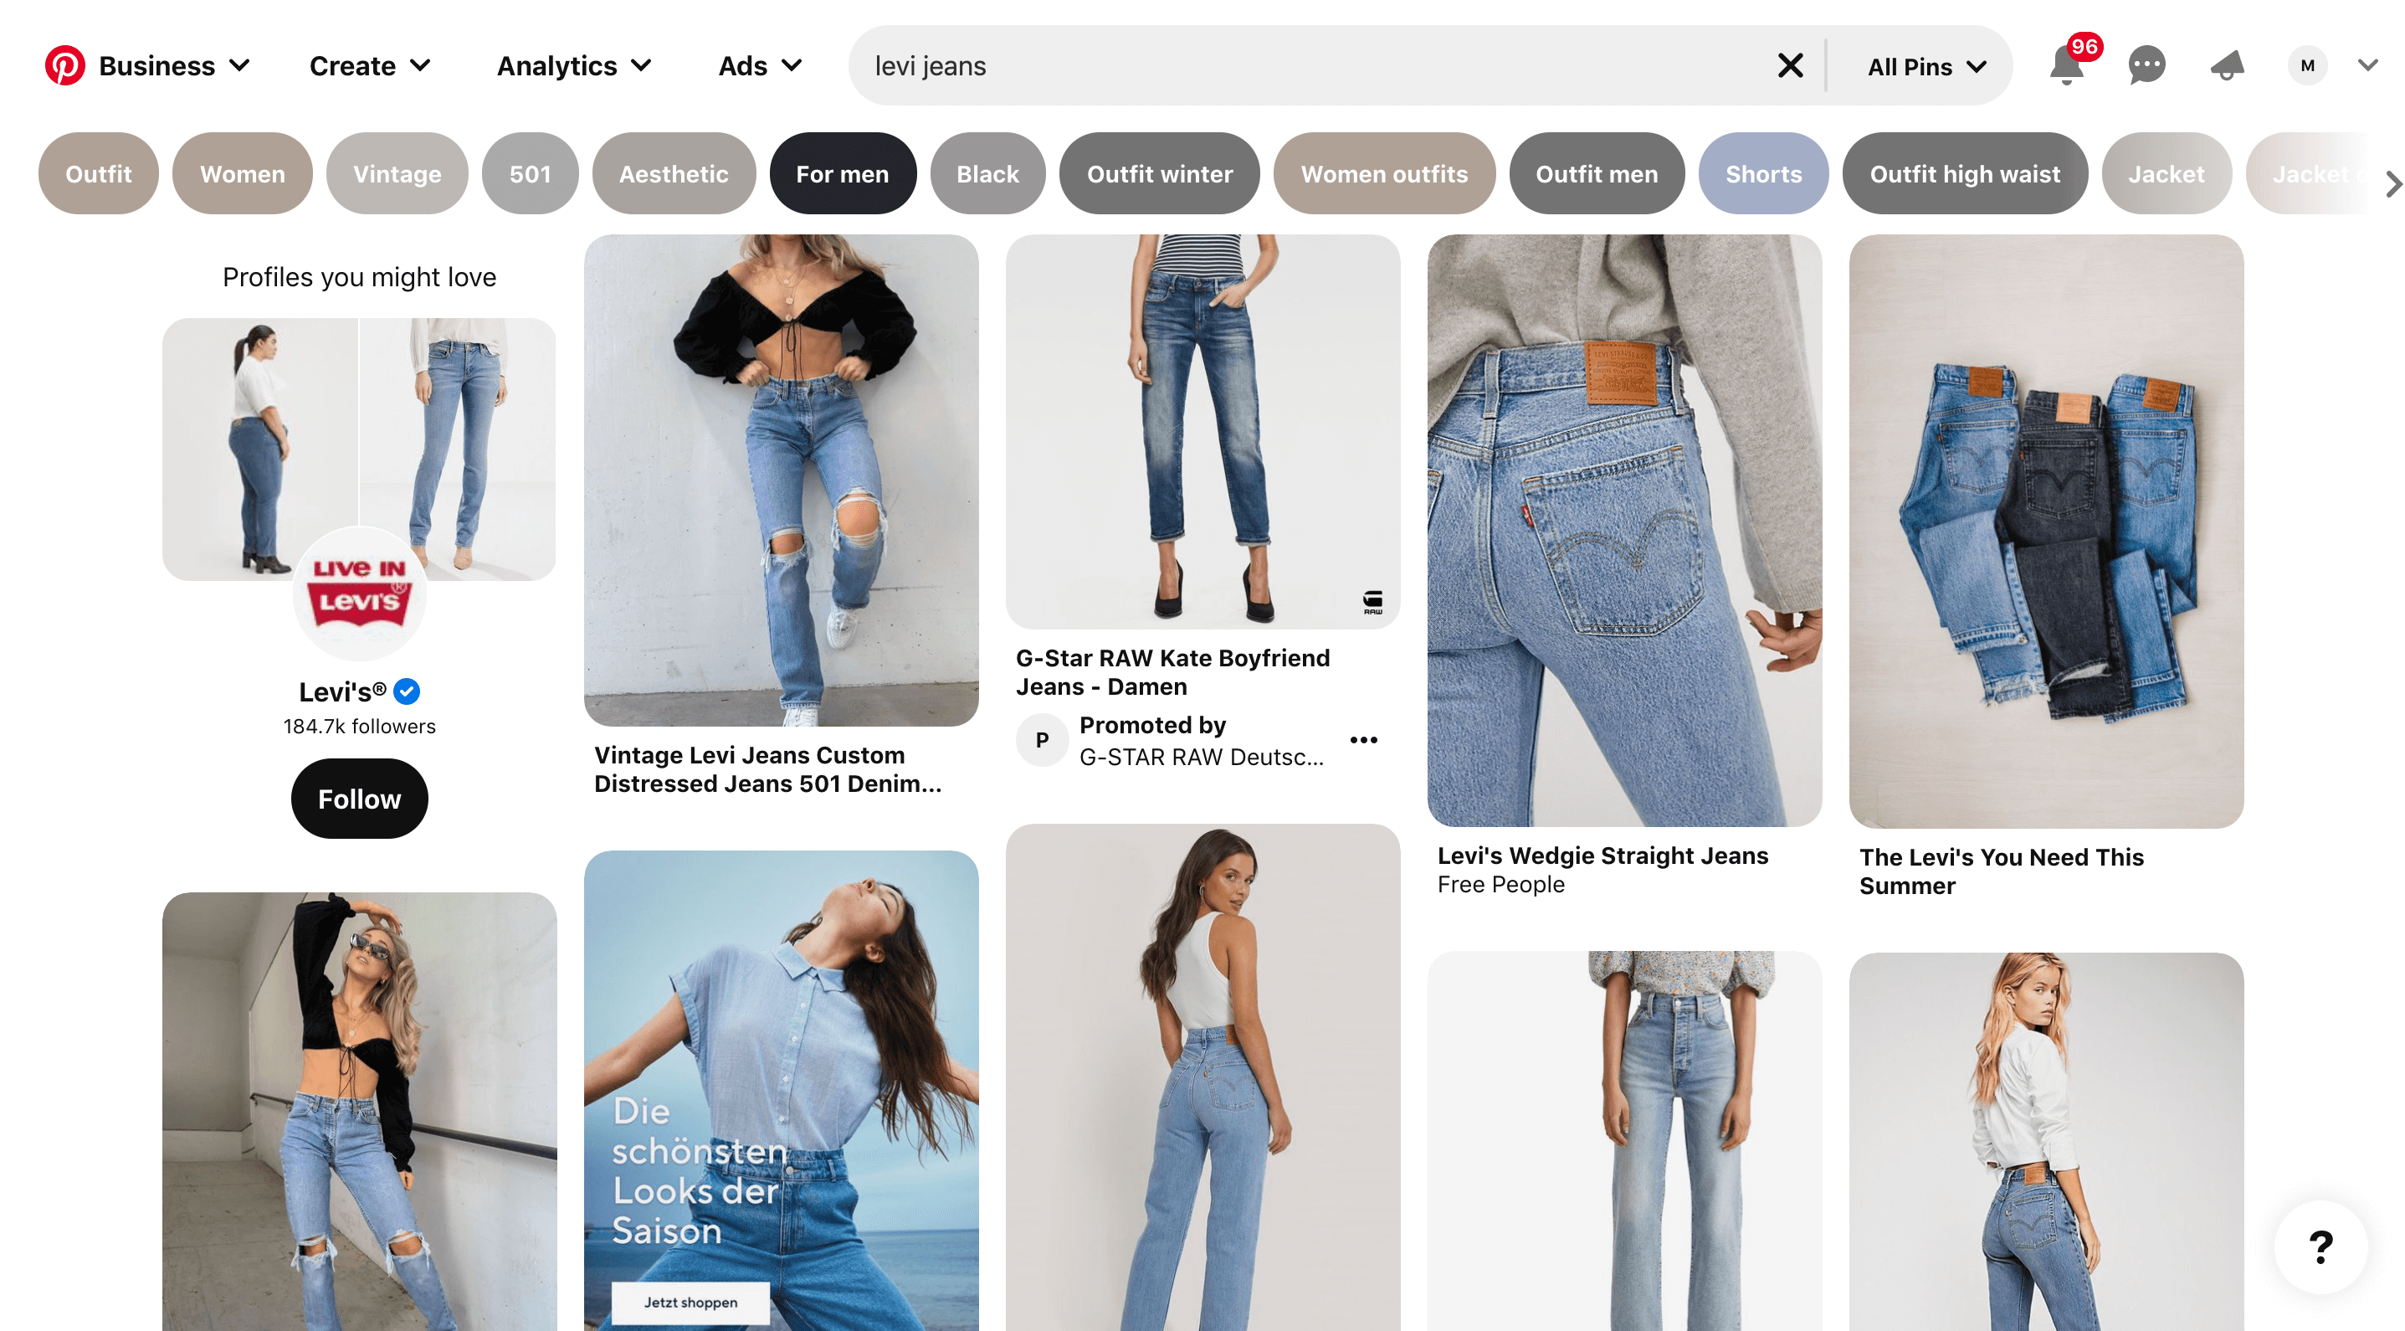Toggle the 'For men' filter pill
This screenshot has height=1331, width=2405.
pos(840,172)
